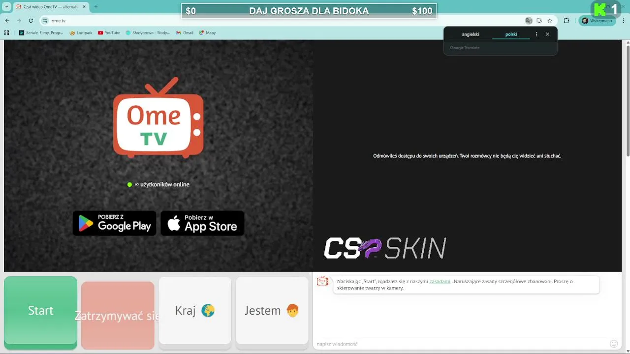
Task: Open the Mapy bookmark
Action: point(207,33)
